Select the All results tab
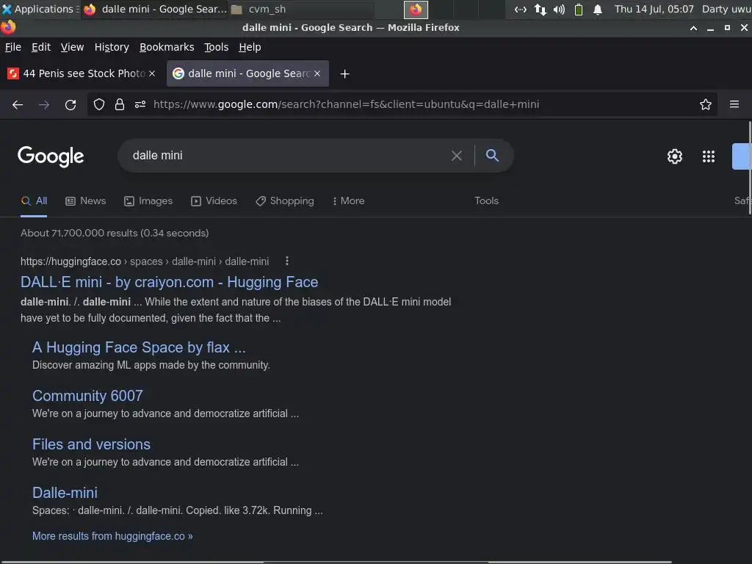This screenshot has height=564, width=752. click(x=34, y=201)
